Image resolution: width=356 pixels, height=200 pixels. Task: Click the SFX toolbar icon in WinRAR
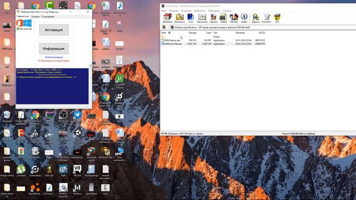tap(277, 18)
